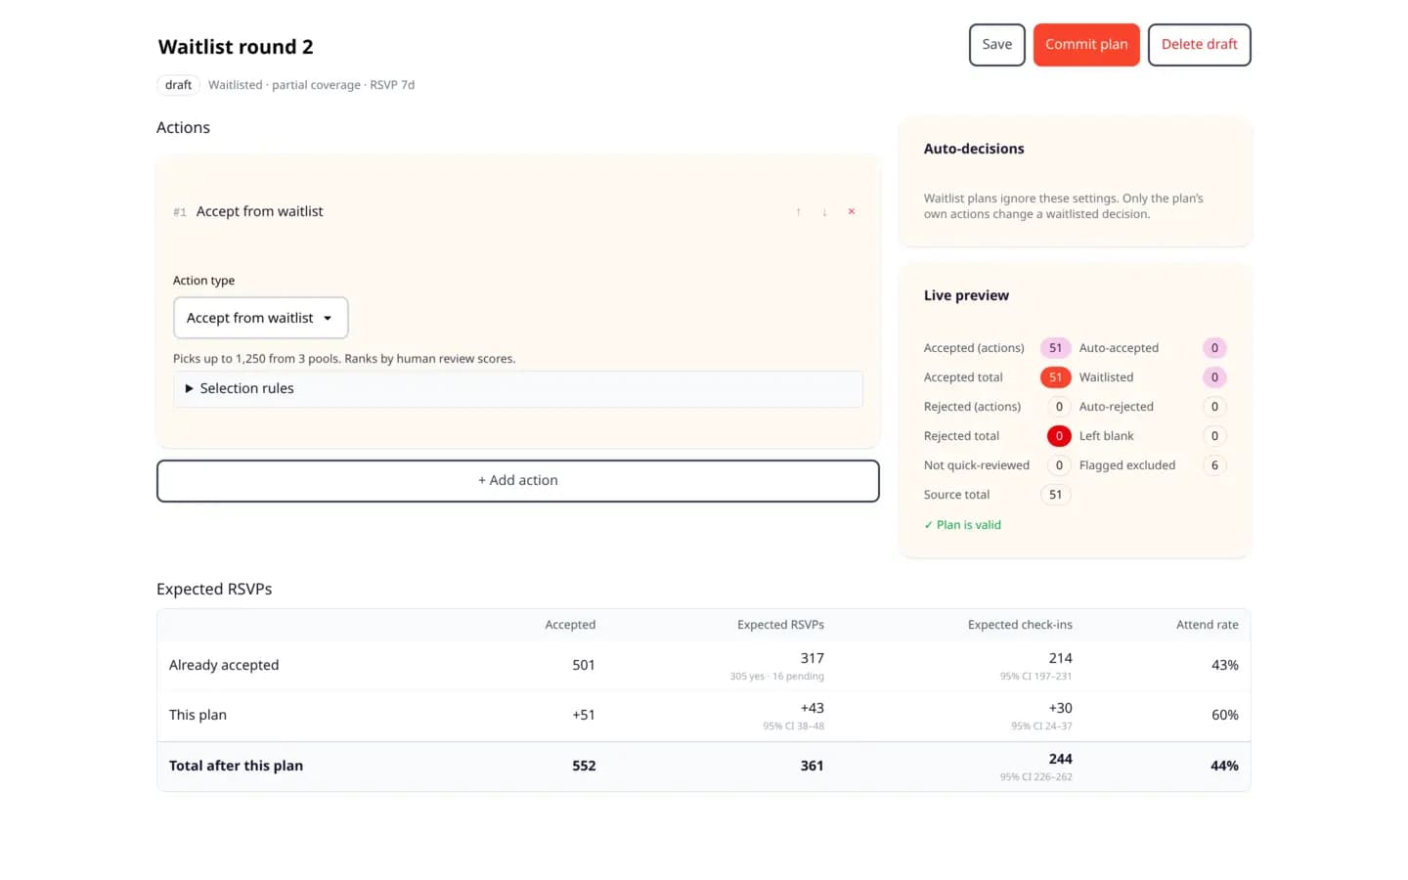Click the Live preview heading
The height and width of the screenshot is (880, 1408).
(966, 295)
